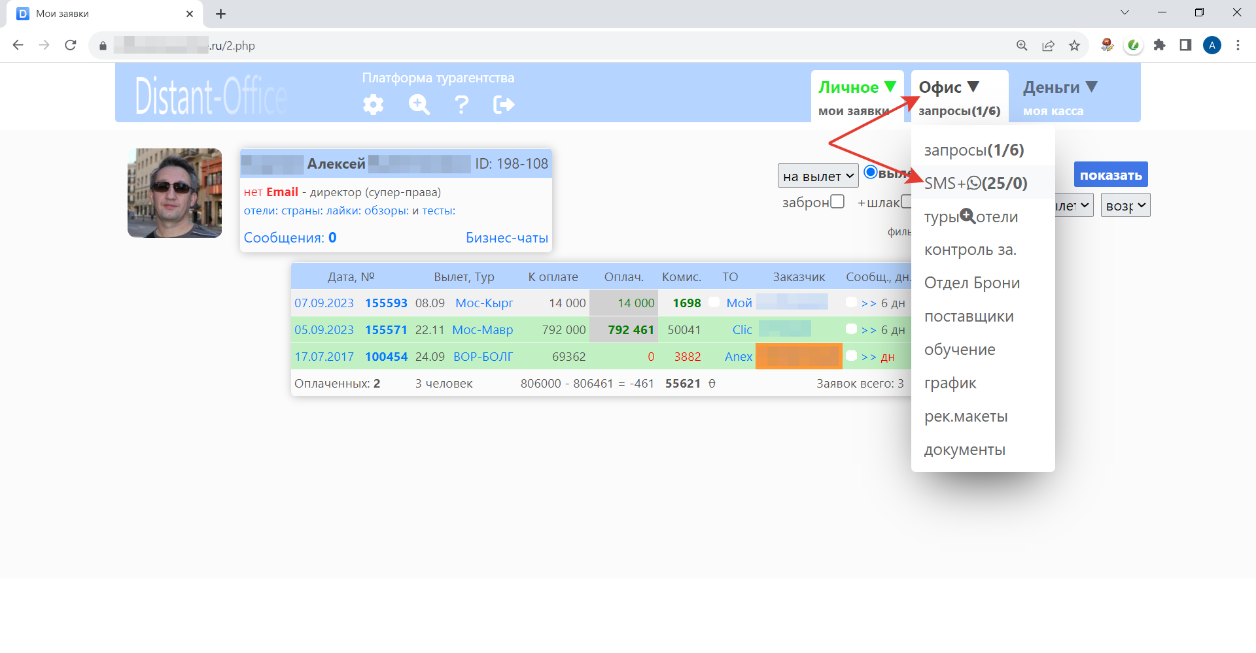Select the вылет radio button
The width and height of the screenshot is (1256, 653).
coord(871,172)
